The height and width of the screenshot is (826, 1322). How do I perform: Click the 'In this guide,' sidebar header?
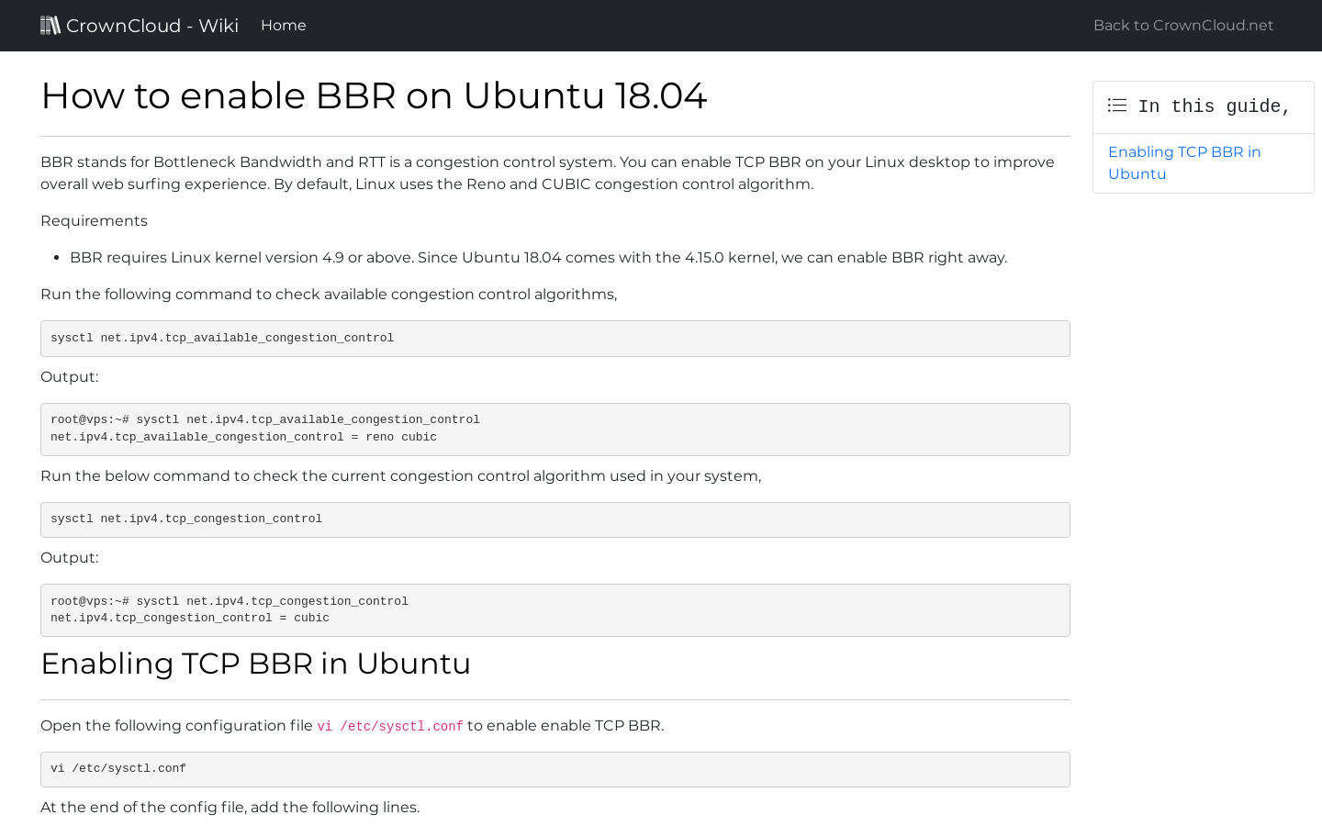point(1214,106)
